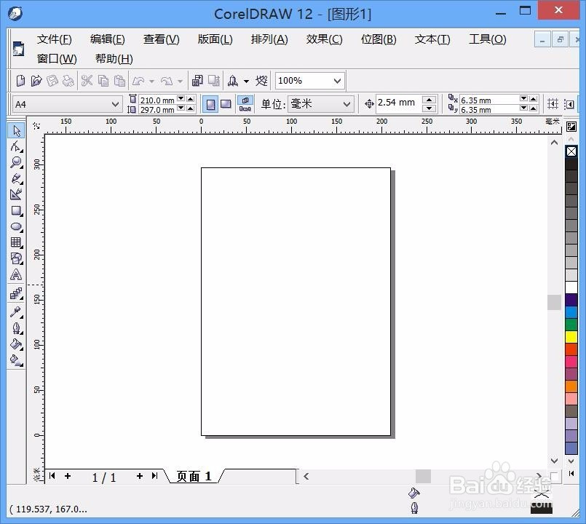Open the page height 297.0 mm dropdown arrow
This screenshot has width=586, height=524.
tap(181, 108)
